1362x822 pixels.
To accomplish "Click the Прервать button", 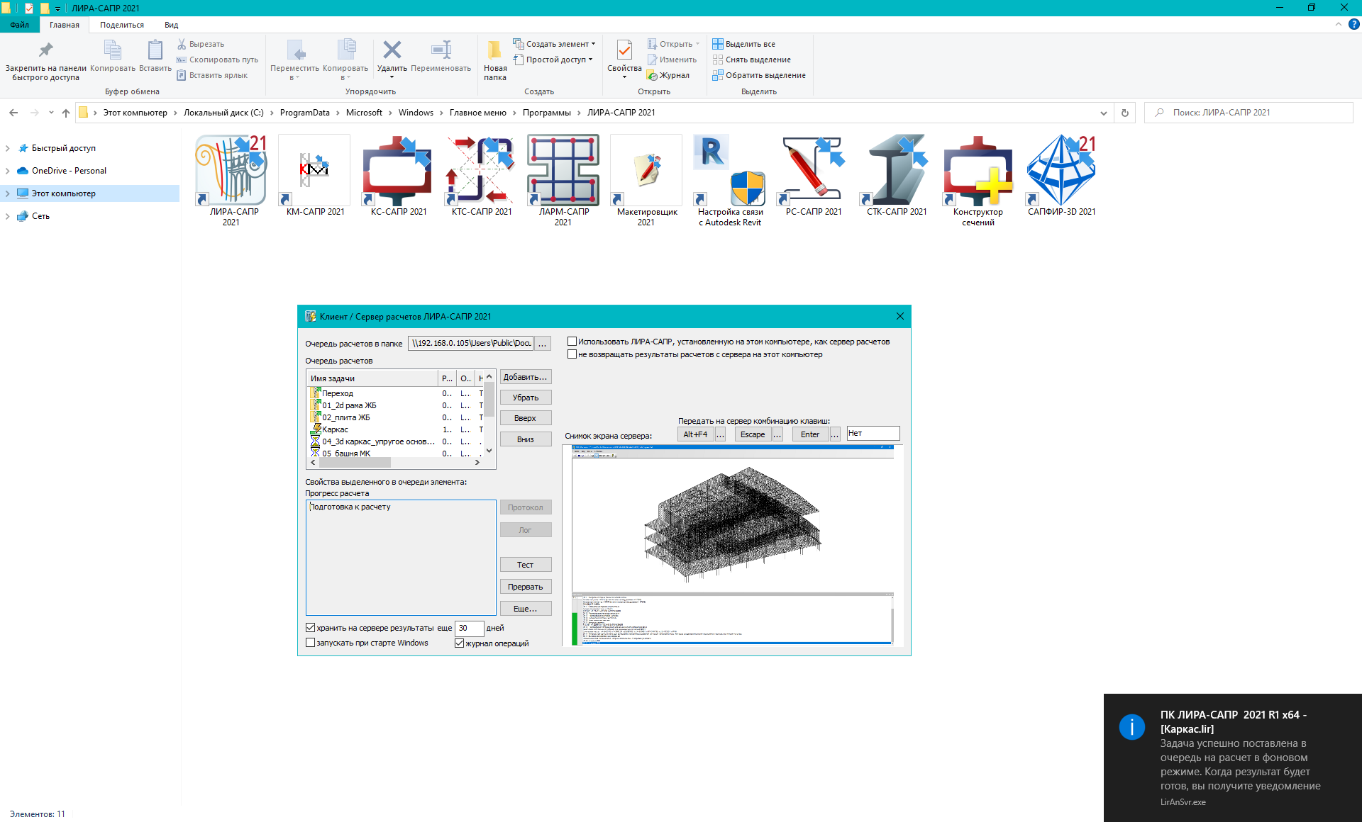I will tap(525, 587).
